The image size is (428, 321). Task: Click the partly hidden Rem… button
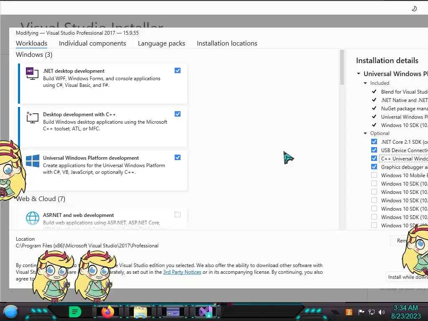398,240
